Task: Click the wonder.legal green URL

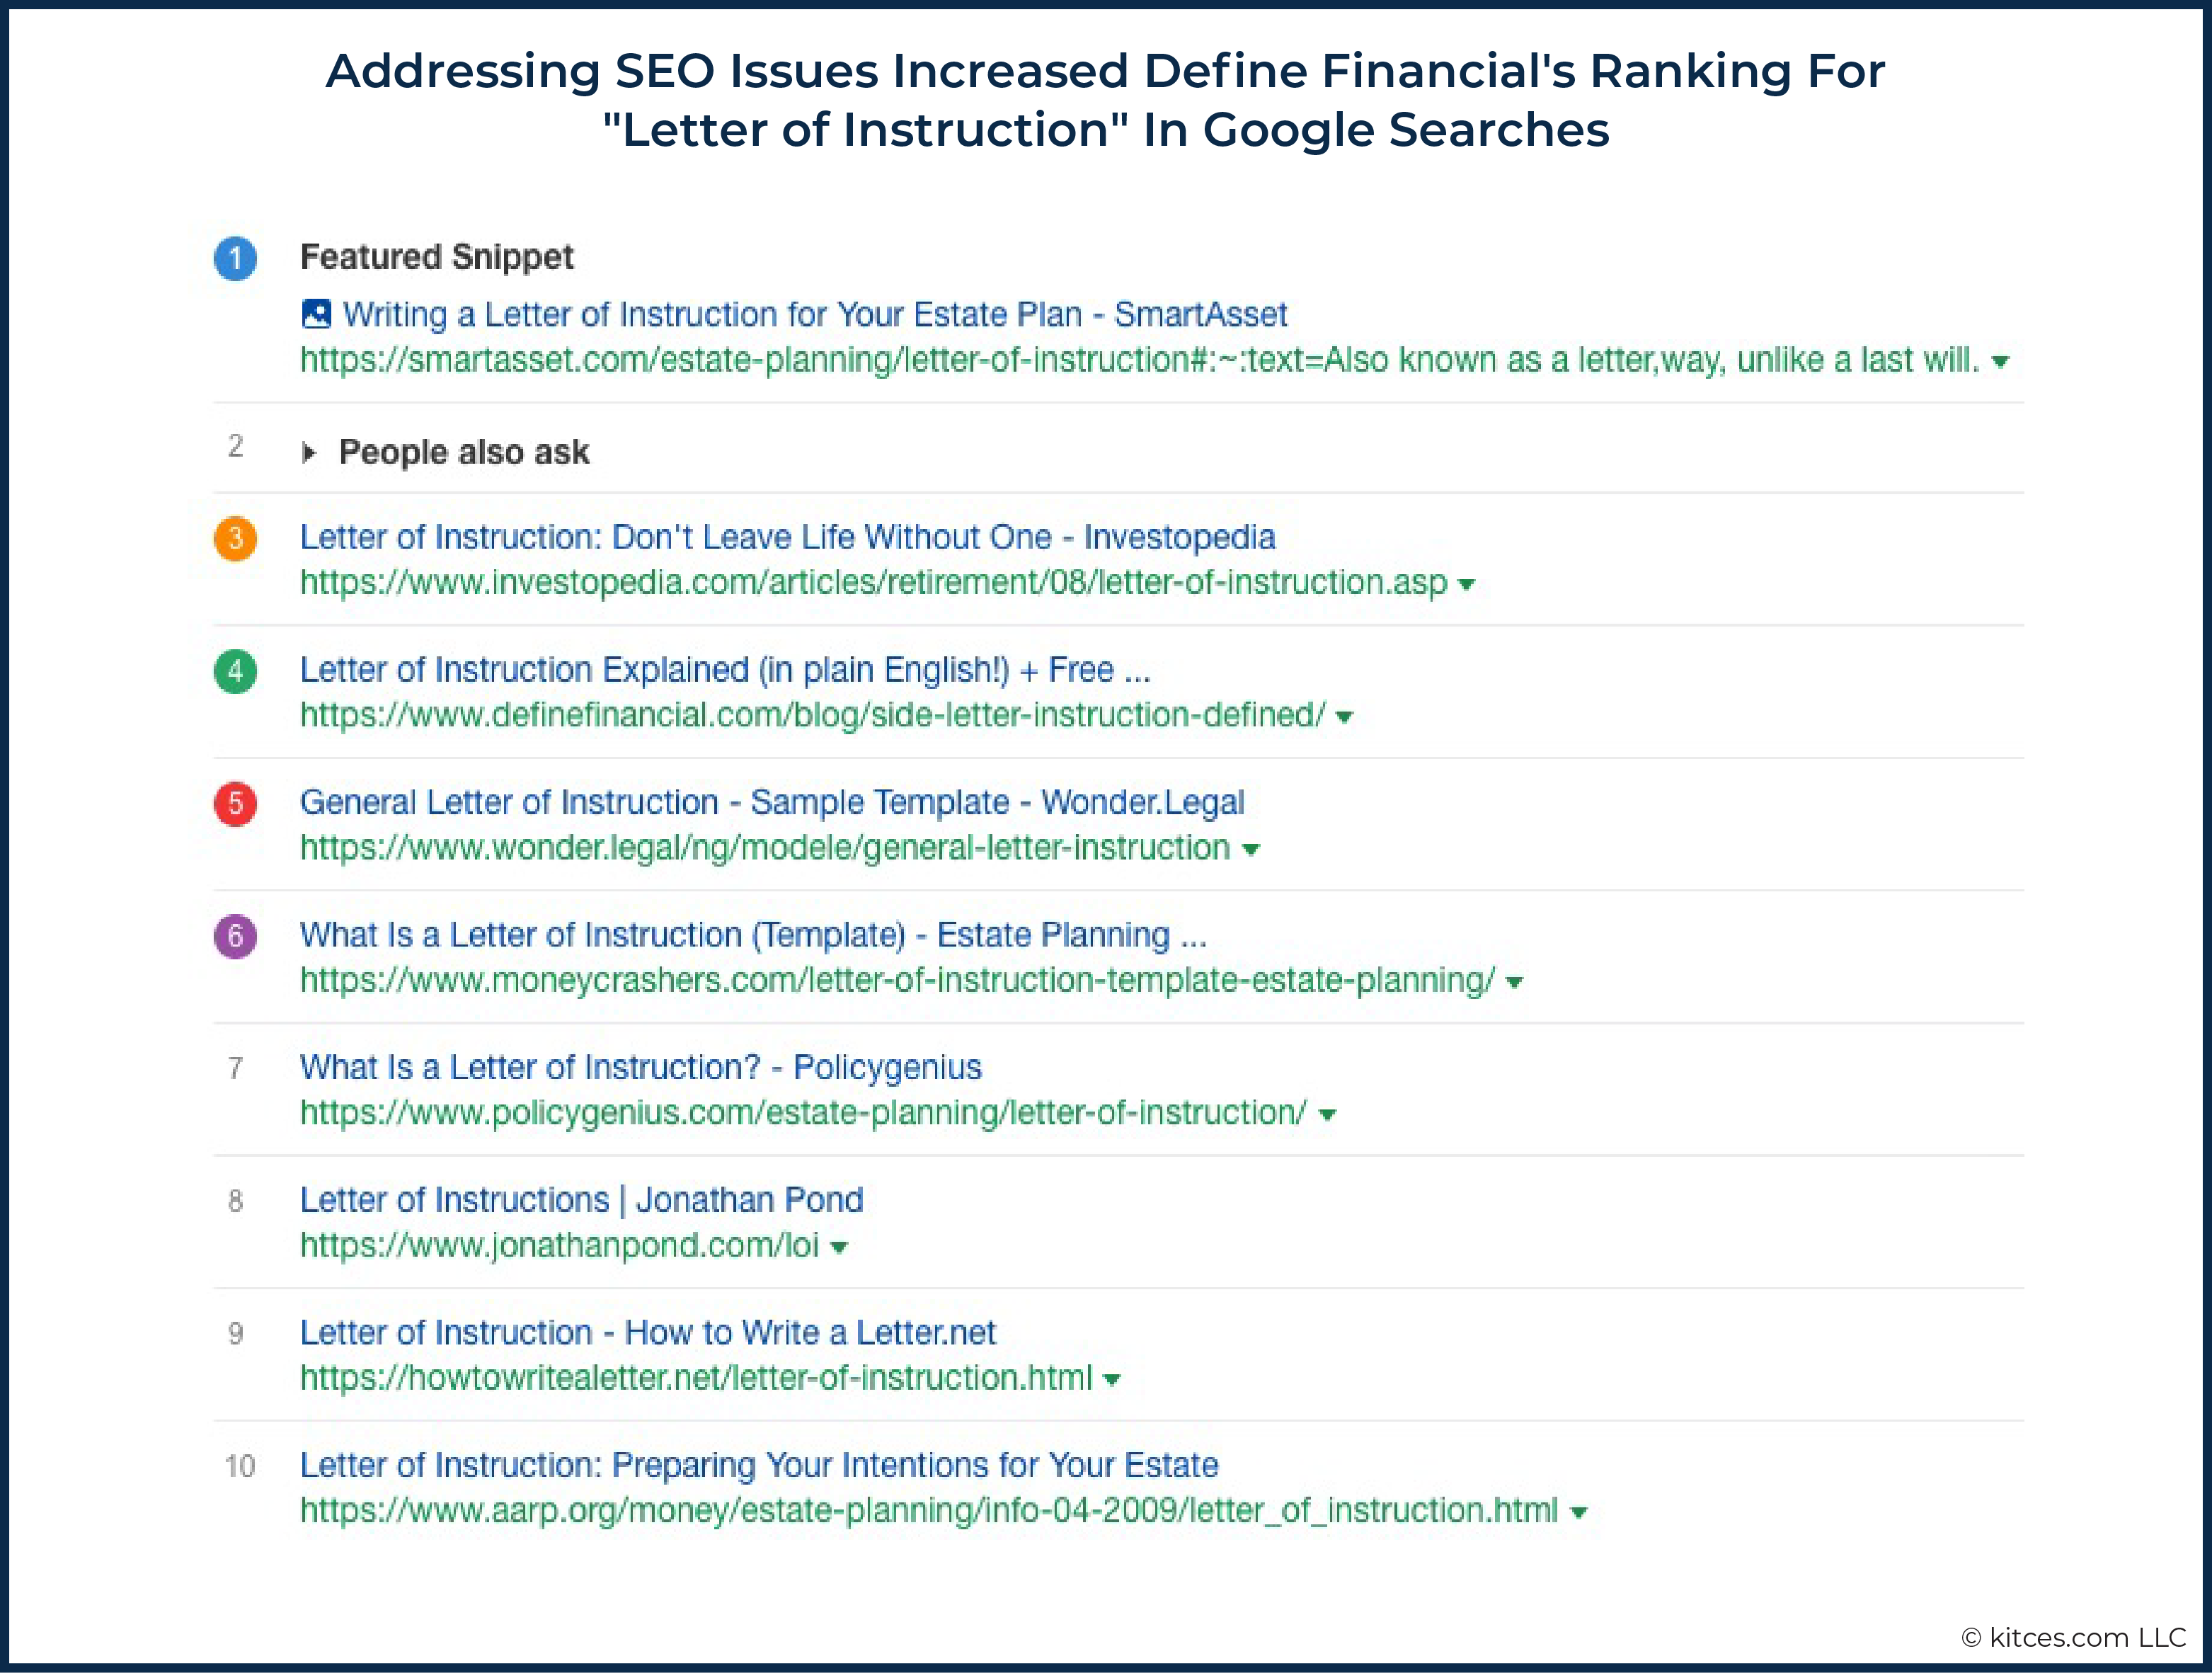Action: click(x=765, y=848)
